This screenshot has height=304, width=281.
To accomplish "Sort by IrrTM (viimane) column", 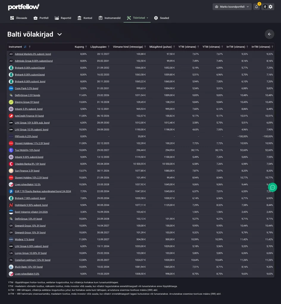I will click(x=262, y=47).
